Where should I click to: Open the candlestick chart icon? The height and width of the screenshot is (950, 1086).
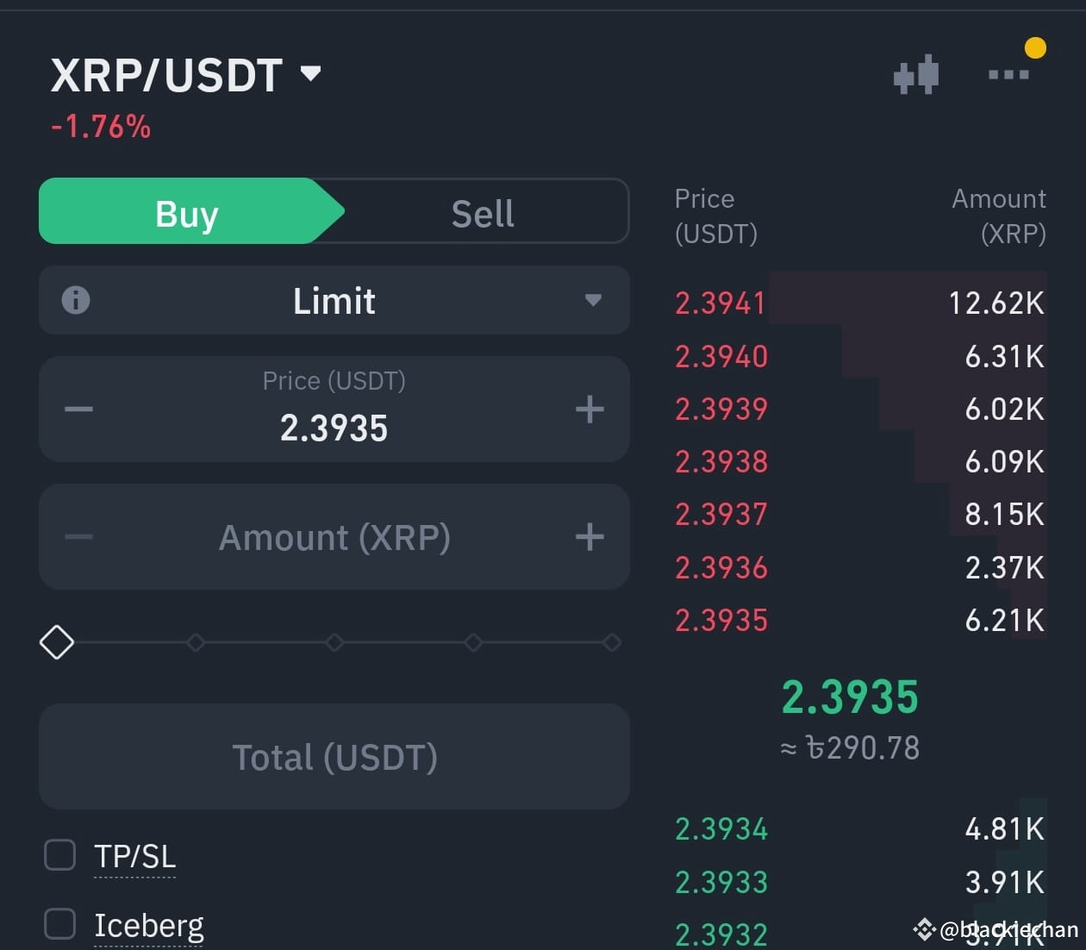click(x=916, y=74)
